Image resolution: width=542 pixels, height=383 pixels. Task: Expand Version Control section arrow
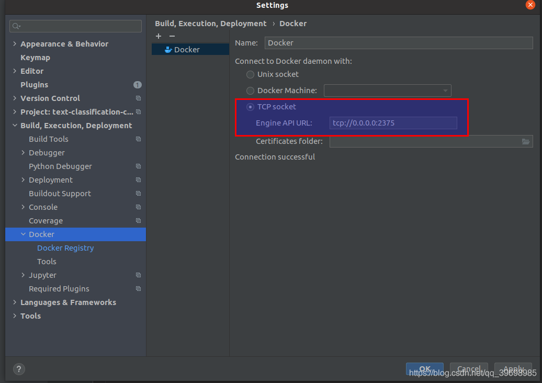[x=15, y=98]
